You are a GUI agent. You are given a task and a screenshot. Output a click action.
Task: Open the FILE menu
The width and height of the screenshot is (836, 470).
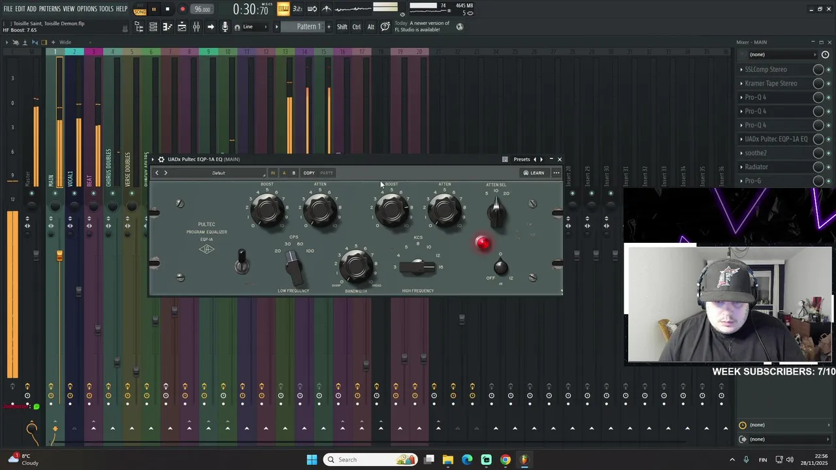(x=8, y=9)
